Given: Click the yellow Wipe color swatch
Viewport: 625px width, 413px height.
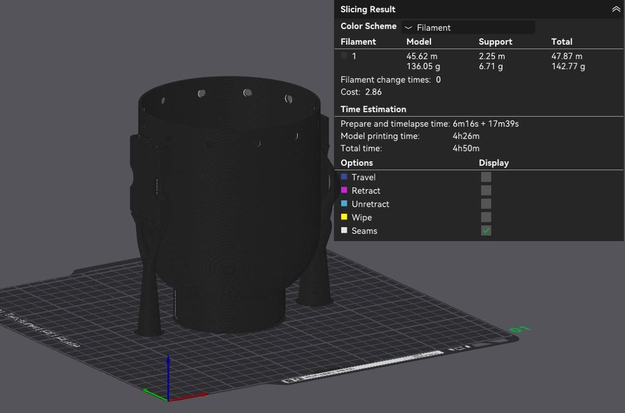Looking at the screenshot, I should pyautogui.click(x=344, y=217).
